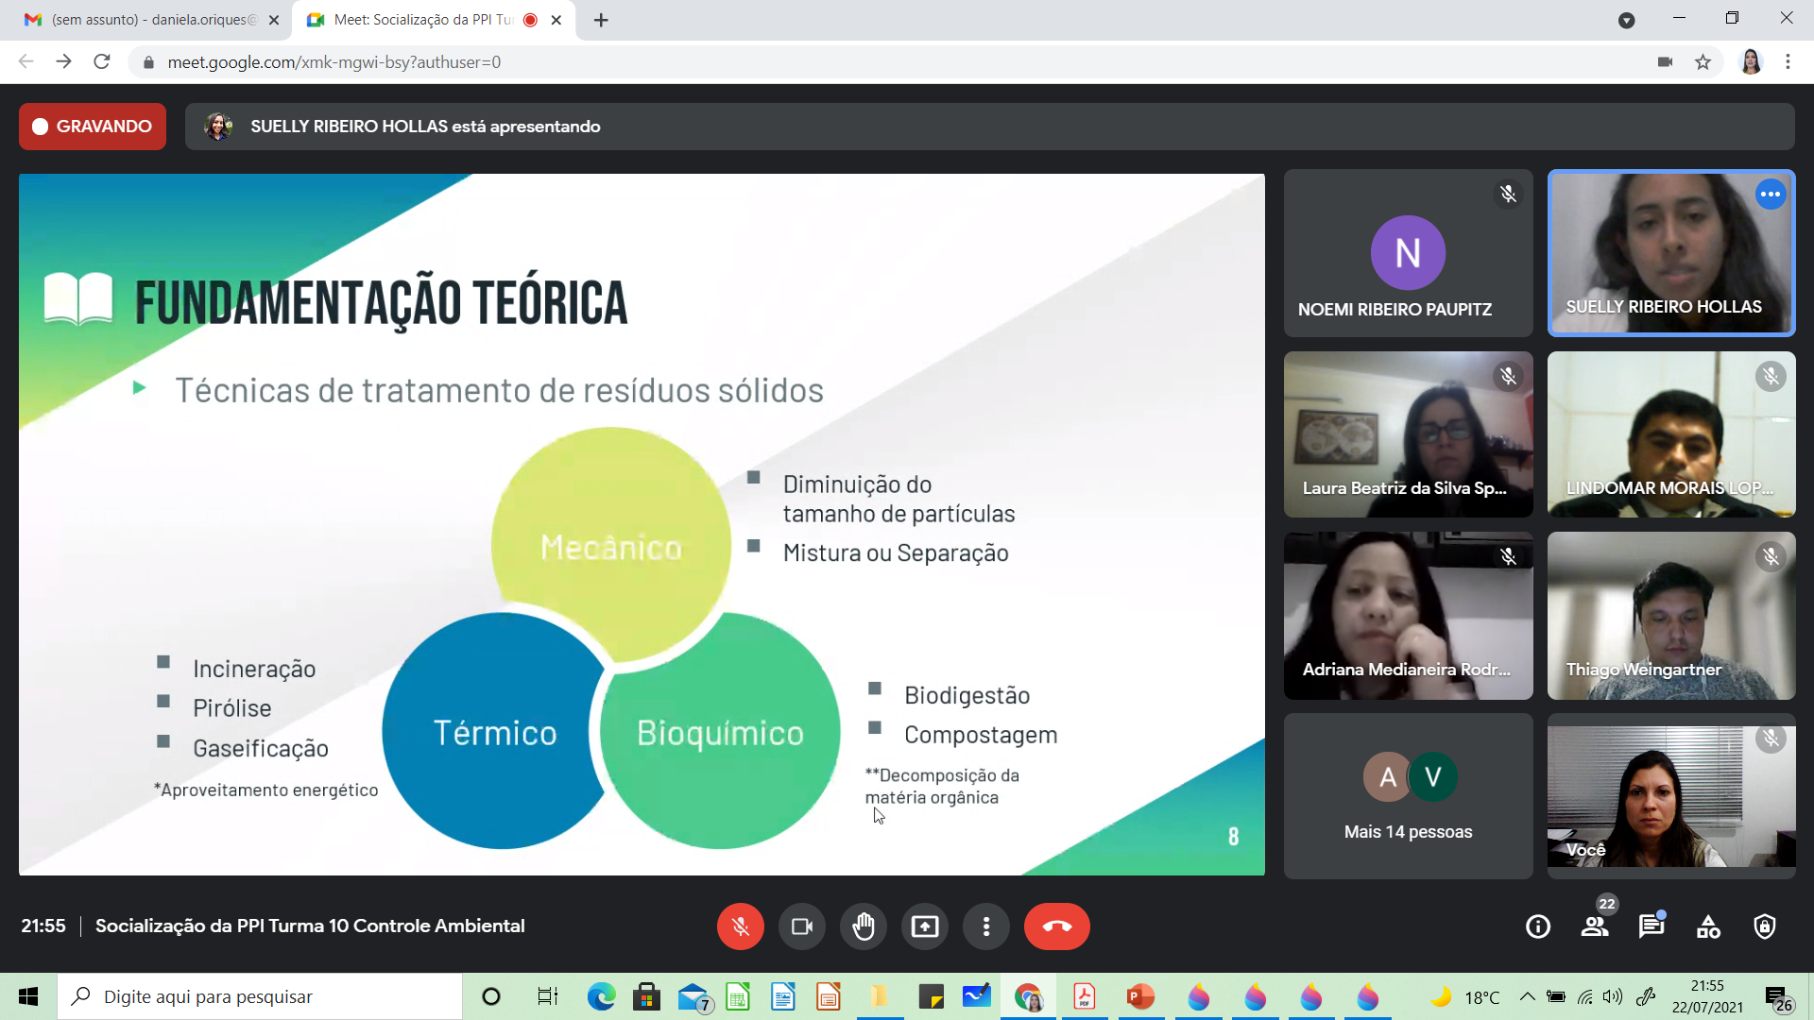Expand the Mais 14 pessoas tile
The width and height of the screenshot is (1814, 1020).
click(1408, 796)
